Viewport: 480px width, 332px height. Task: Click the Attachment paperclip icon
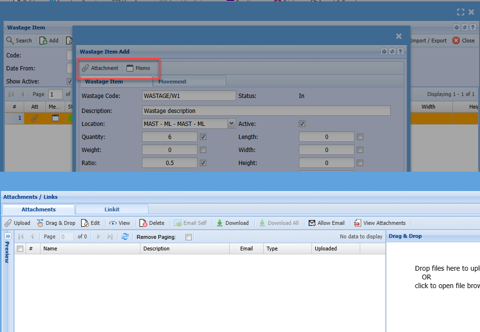coord(85,68)
